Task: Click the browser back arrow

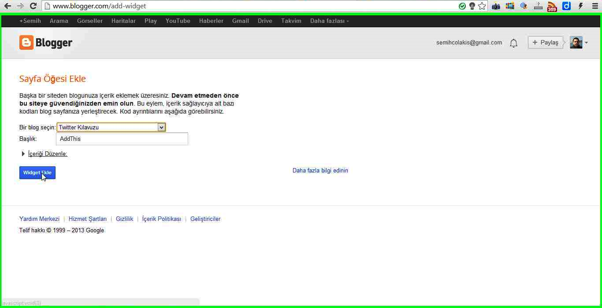Action: (x=7, y=6)
